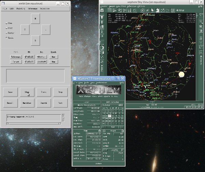Click the observatory name button under Local
The image size is (205, 172).
(86, 105)
